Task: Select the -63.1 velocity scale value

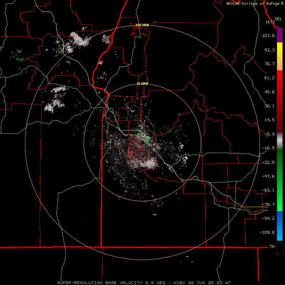Action: click(268, 190)
